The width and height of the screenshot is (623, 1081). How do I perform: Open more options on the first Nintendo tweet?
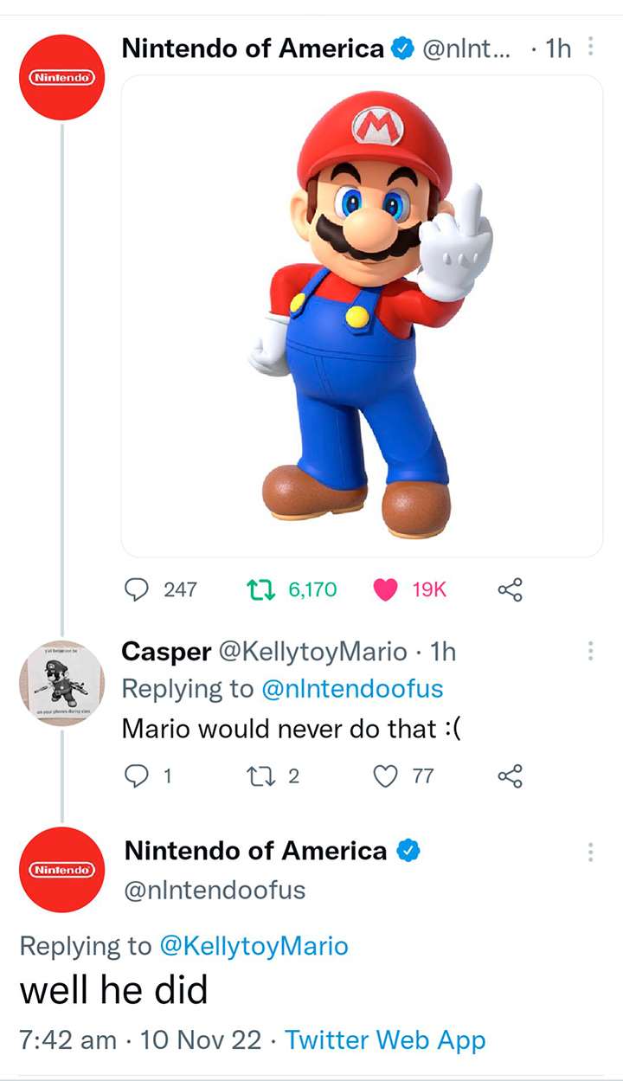[x=590, y=48]
